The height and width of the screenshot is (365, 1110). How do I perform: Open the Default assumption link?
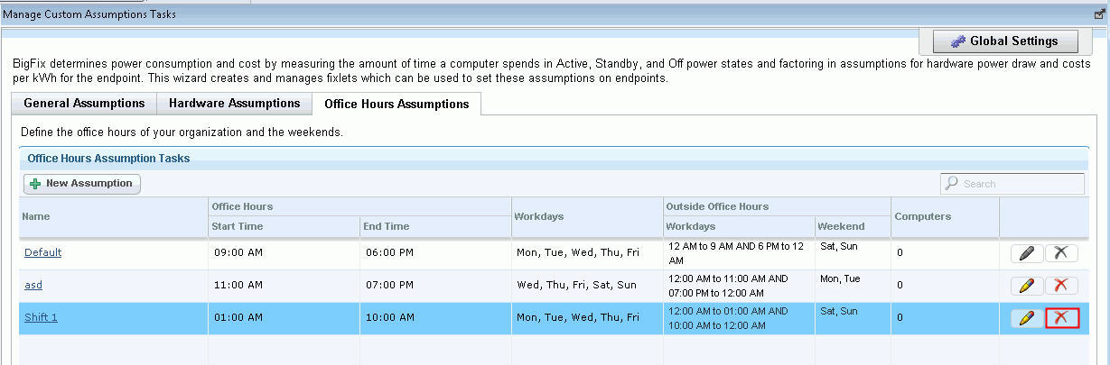click(42, 252)
